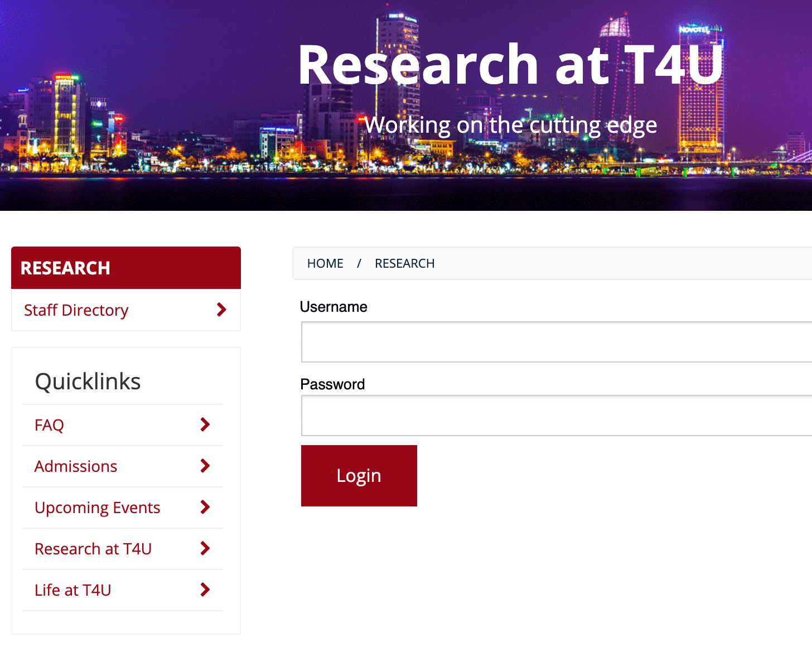Go to the Admissions quicklink
Viewport: 812px width, 647px height.
(76, 466)
